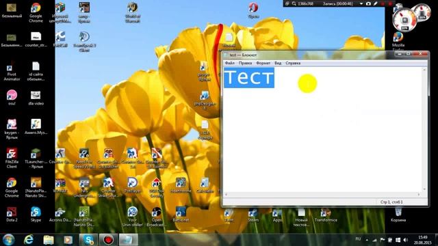Click the CPU meter desktop gadget
Image resolution: width=438 pixels, height=246 pixels.
(404, 20)
